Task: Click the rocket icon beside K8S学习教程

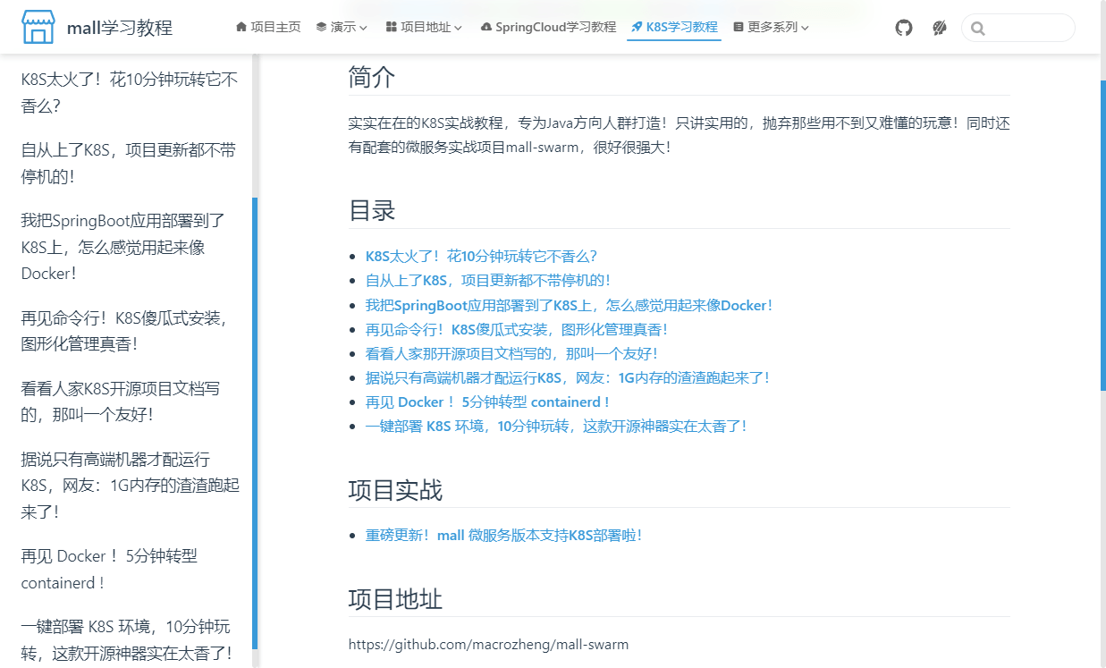Action: 637,27
